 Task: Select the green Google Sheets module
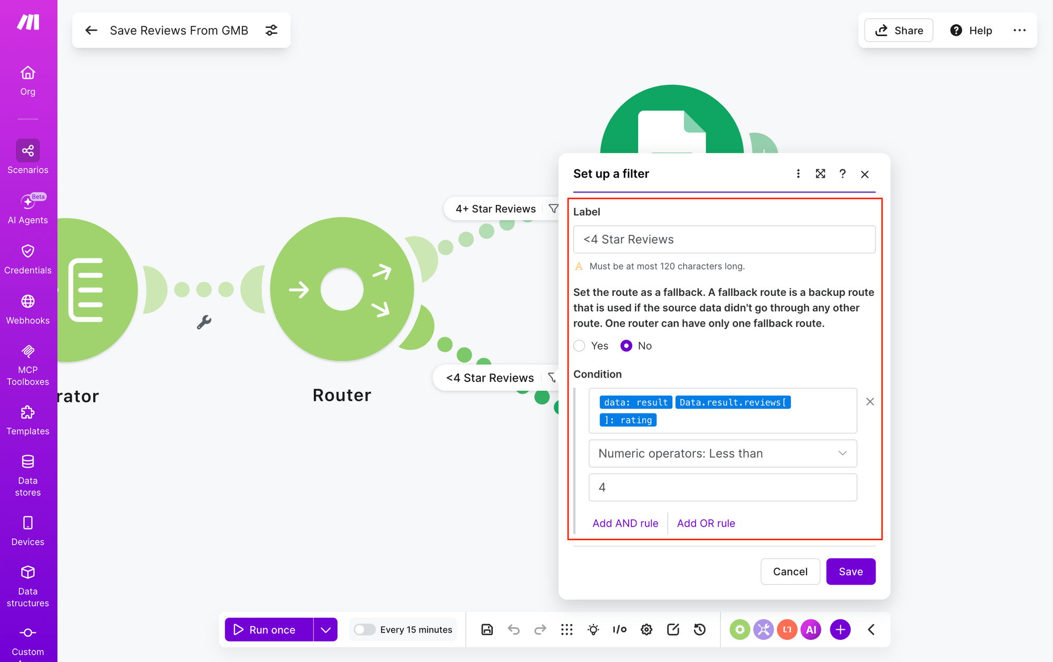click(x=671, y=120)
